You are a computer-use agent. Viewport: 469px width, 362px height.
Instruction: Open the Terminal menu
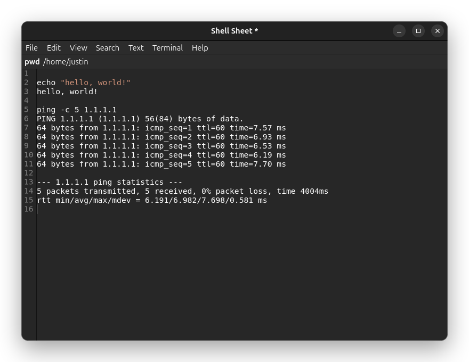(167, 48)
